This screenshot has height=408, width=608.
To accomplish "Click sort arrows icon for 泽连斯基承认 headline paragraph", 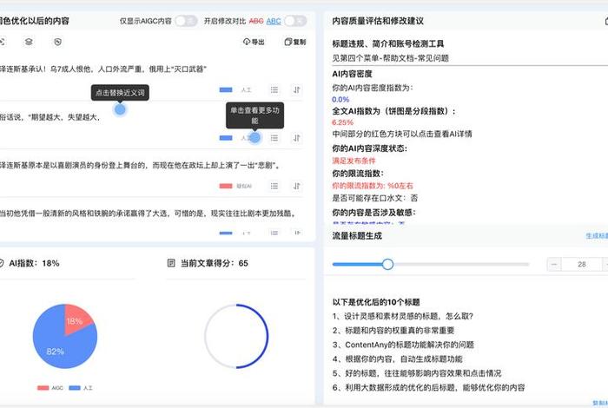I will (297, 90).
